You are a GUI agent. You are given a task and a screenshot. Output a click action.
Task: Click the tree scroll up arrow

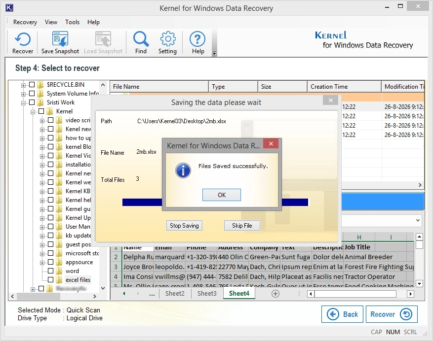point(103,85)
